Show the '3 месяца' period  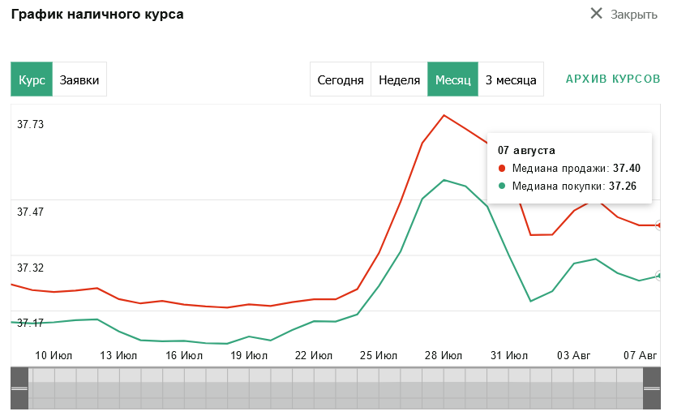511,80
